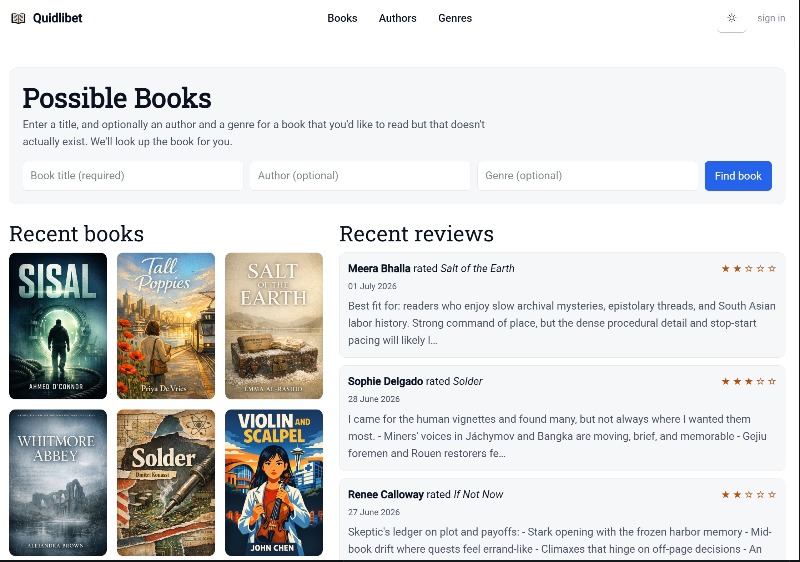Open Salt of the Earth review title
The width and height of the screenshot is (800, 562).
(477, 268)
